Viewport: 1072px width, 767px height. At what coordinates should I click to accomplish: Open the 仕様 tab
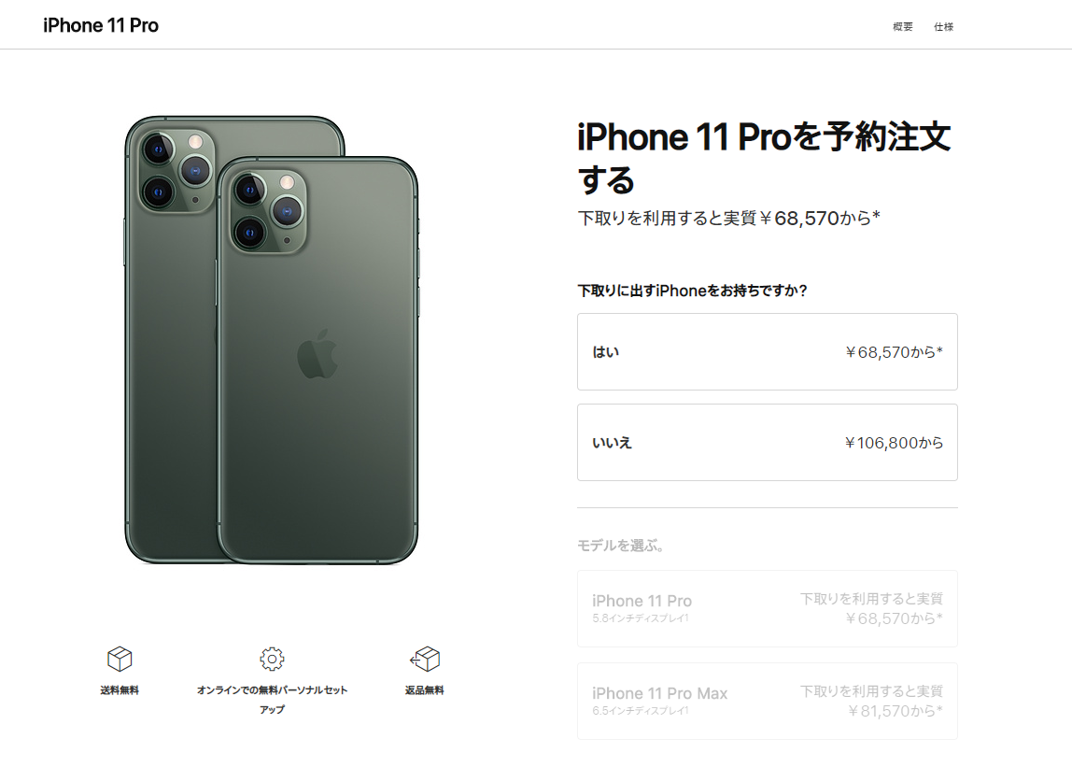[943, 27]
